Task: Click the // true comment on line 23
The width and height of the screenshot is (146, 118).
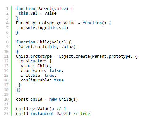Action: tap(82, 113)
